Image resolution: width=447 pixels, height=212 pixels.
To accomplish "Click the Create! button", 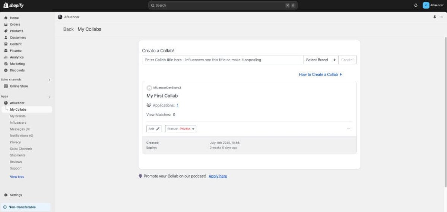I will point(347,60).
